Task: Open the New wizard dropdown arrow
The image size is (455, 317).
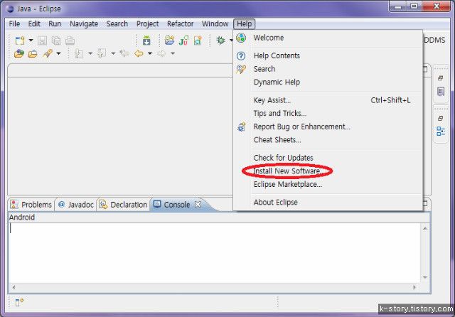Action: [31, 41]
